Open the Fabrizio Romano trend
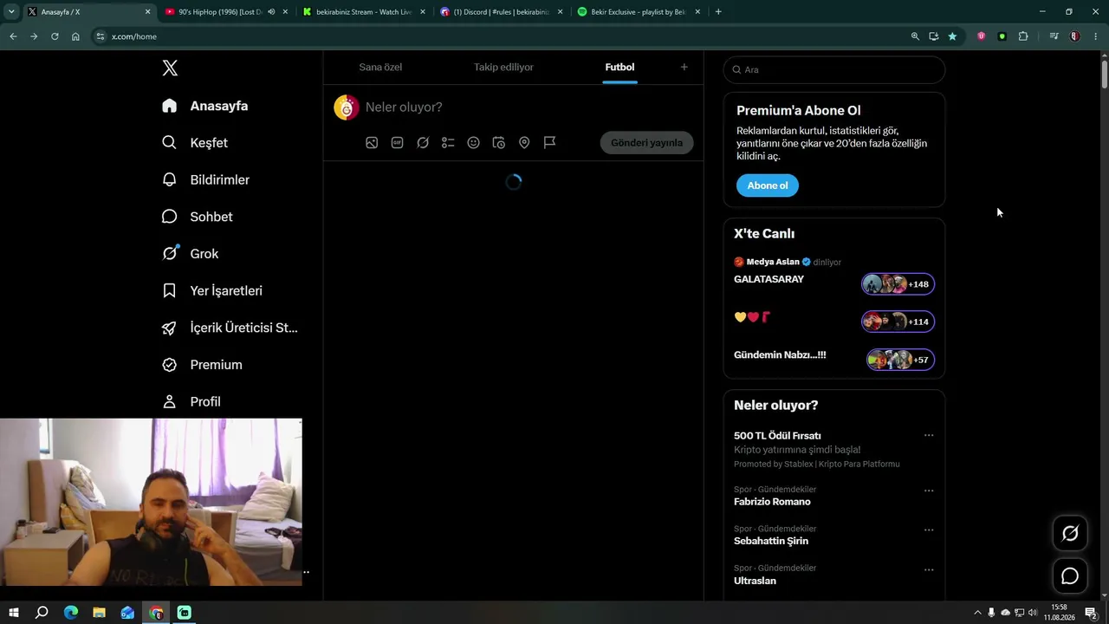The image size is (1109, 624). coord(772,502)
